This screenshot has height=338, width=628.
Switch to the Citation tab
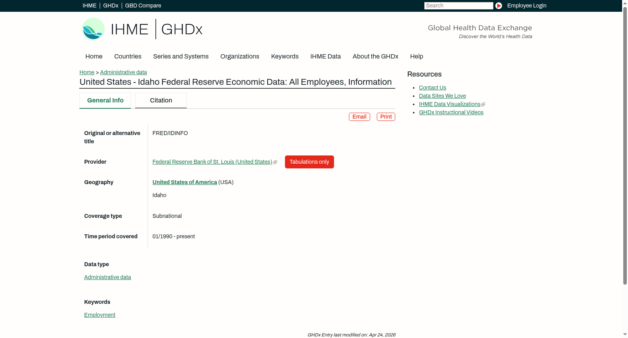coord(161,100)
